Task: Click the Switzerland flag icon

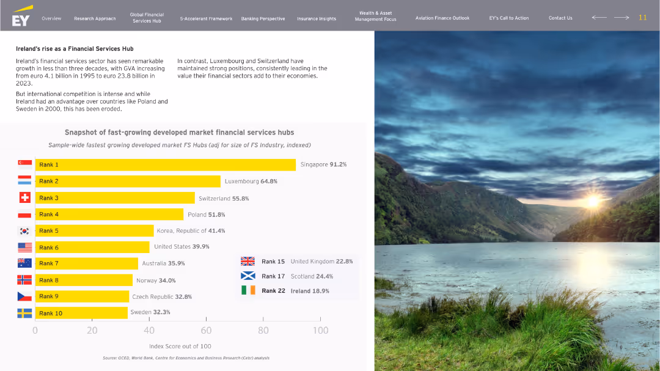Action: [25, 197]
